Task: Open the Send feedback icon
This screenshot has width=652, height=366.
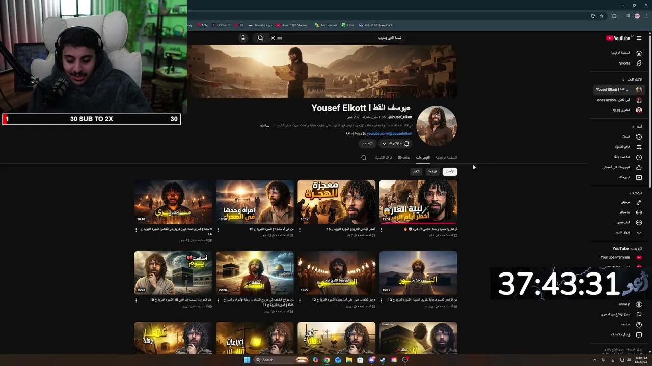Action: (639, 334)
